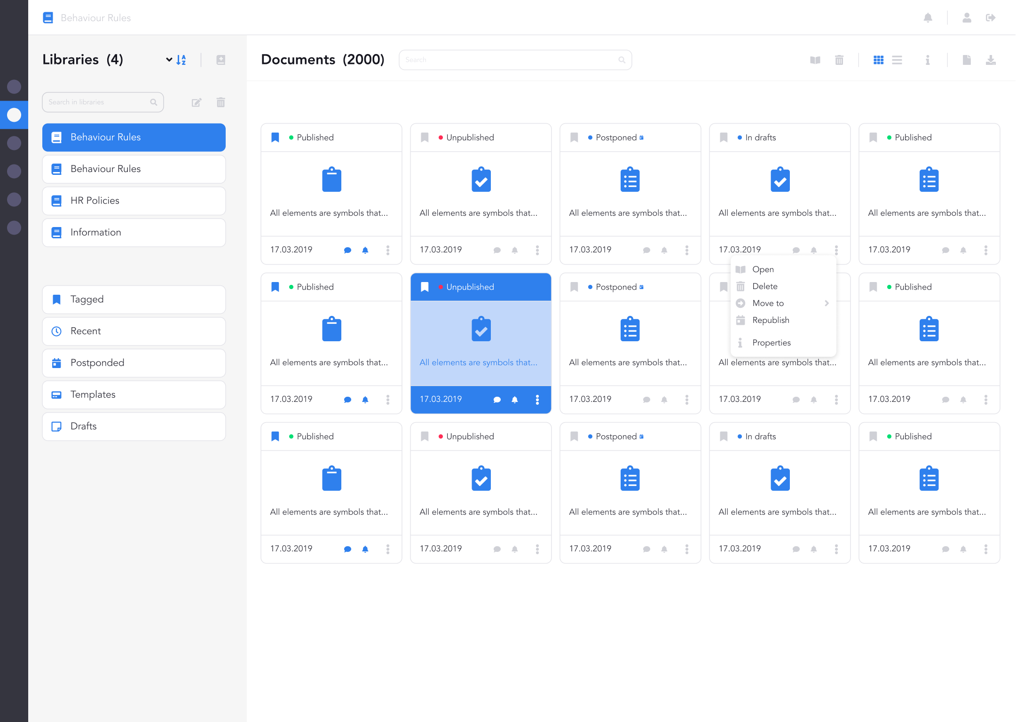Image resolution: width=1016 pixels, height=722 pixels.
Task: Click the download icon in documents toolbar
Action: pos(991,60)
